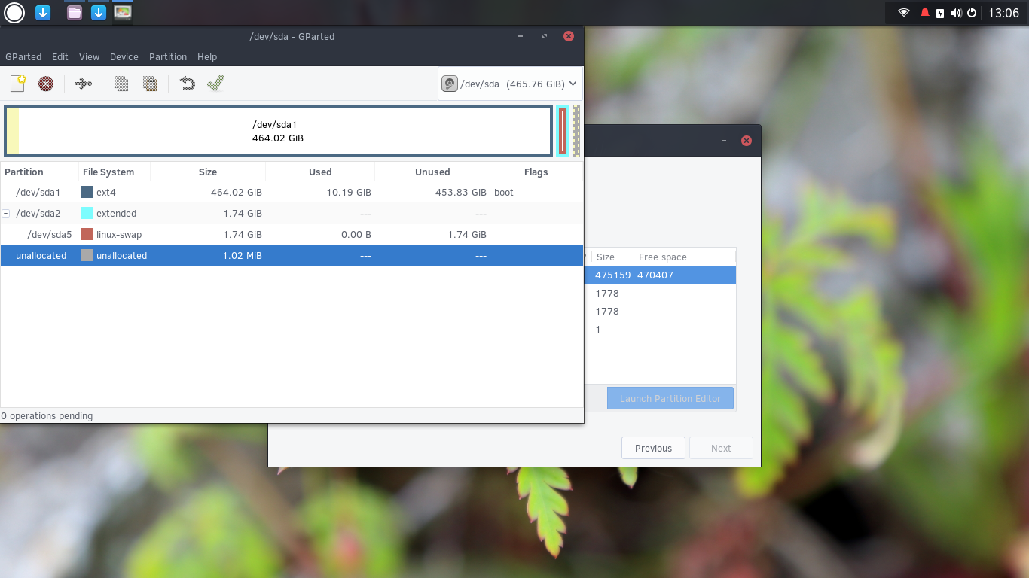The image size is (1029, 578).
Task: Sort by the Used column header
Action: coord(320,172)
